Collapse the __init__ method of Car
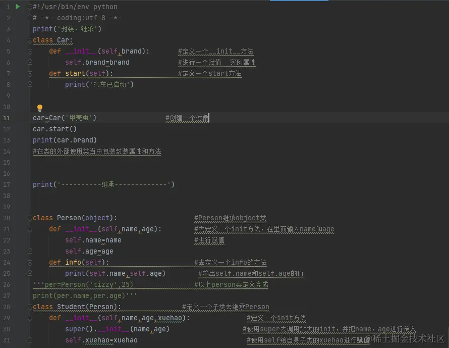 (29, 51)
